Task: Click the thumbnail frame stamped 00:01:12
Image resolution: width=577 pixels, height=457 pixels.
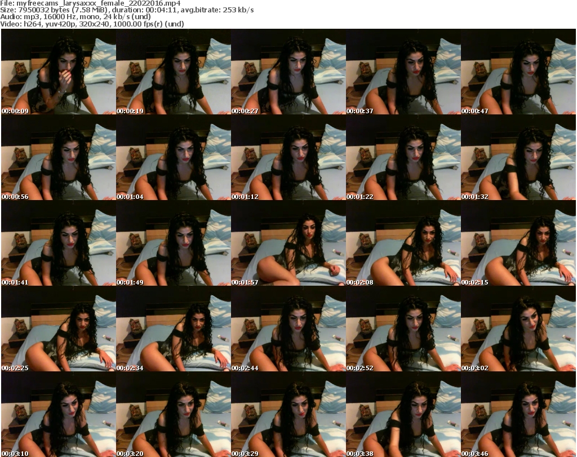Action: [x=288, y=157]
